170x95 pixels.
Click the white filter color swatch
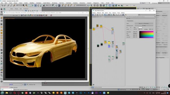[x=140, y=27]
